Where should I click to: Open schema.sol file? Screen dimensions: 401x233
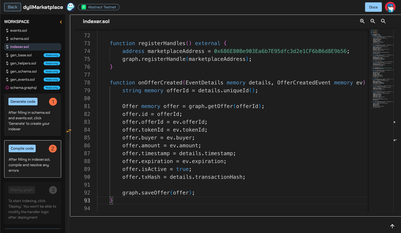(19, 39)
